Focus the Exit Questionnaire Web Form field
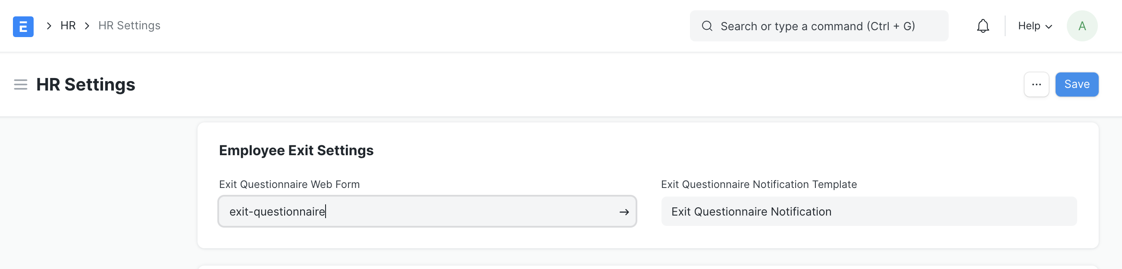This screenshot has width=1122, height=269. (x=418, y=212)
